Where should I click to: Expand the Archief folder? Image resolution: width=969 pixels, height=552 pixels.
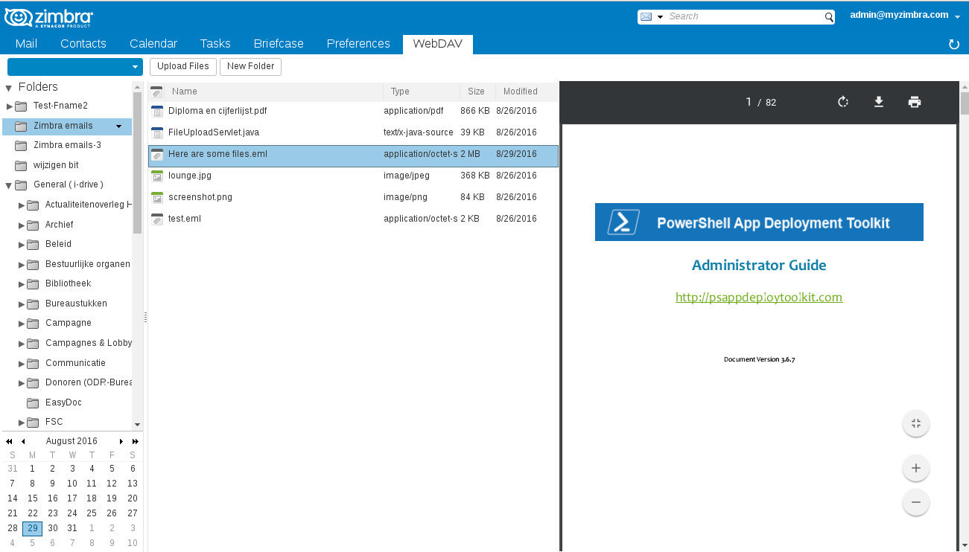click(x=22, y=225)
